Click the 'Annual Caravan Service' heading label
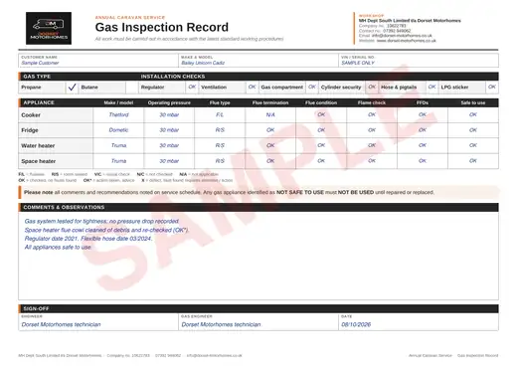517x366 pixels. pyautogui.click(x=130, y=17)
